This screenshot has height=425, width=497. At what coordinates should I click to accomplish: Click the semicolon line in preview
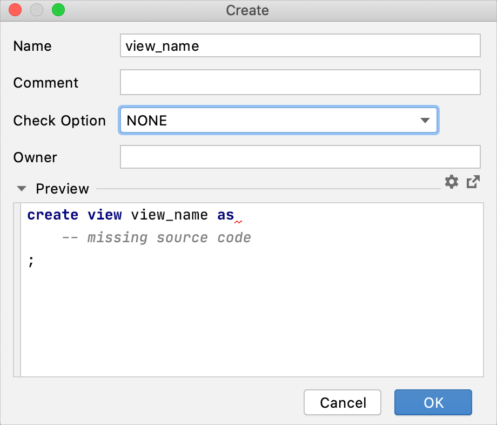tap(31, 261)
